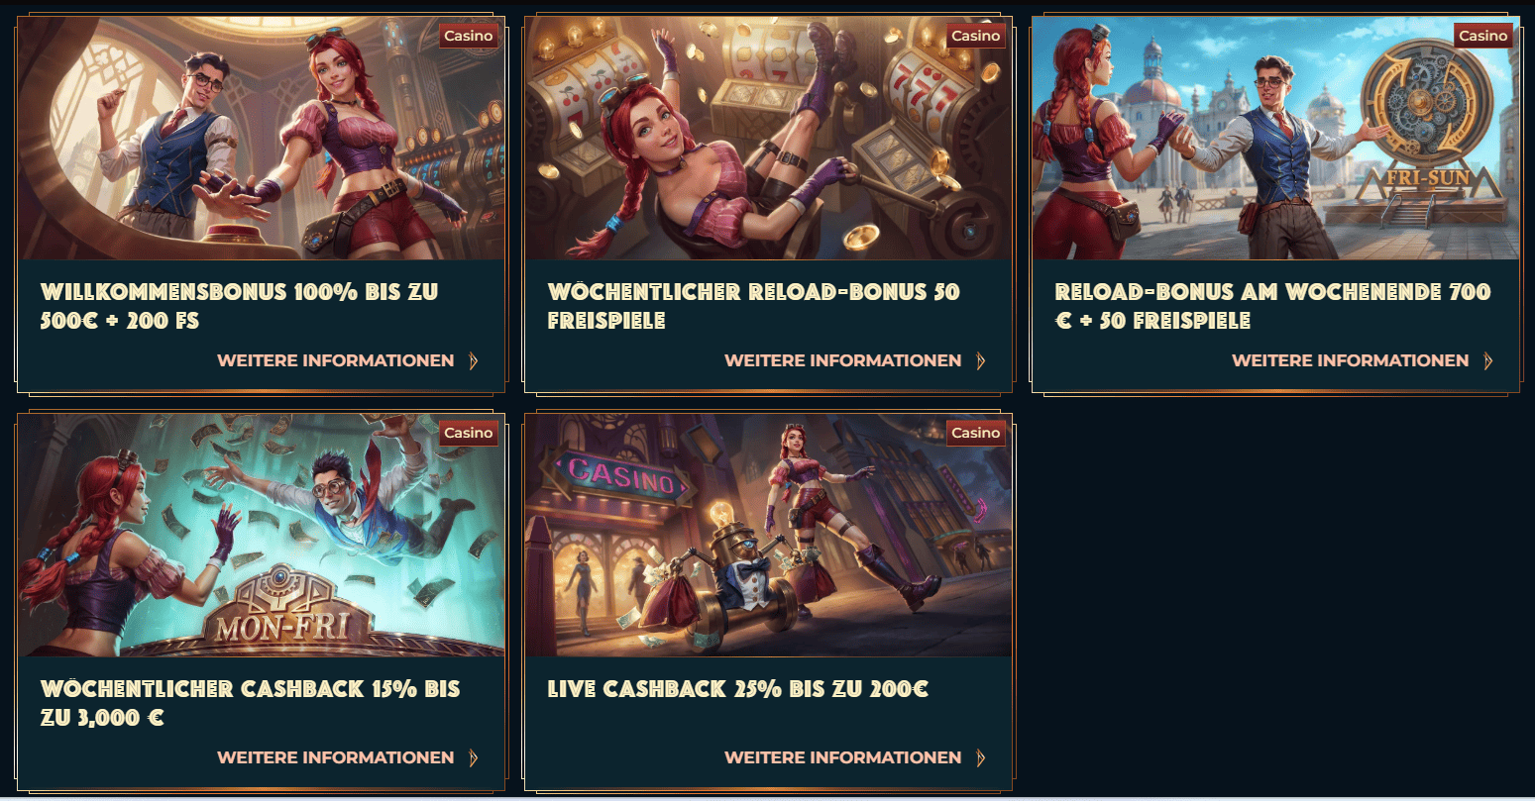Open Weitere Informationen for Wöchentlicher Cashback
1535x801 pixels.
pyautogui.click(x=336, y=757)
